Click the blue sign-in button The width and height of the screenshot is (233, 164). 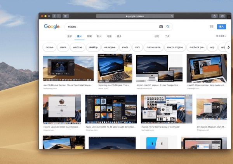[x=221, y=27]
